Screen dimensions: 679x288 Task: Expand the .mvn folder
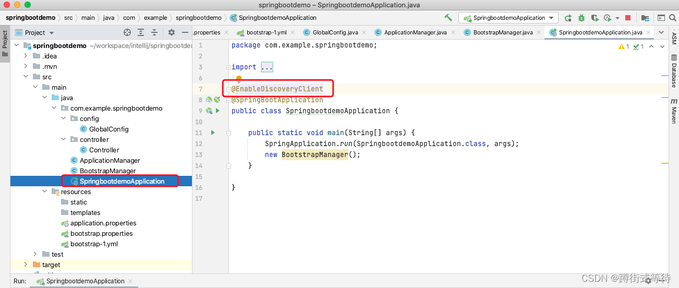click(26, 66)
